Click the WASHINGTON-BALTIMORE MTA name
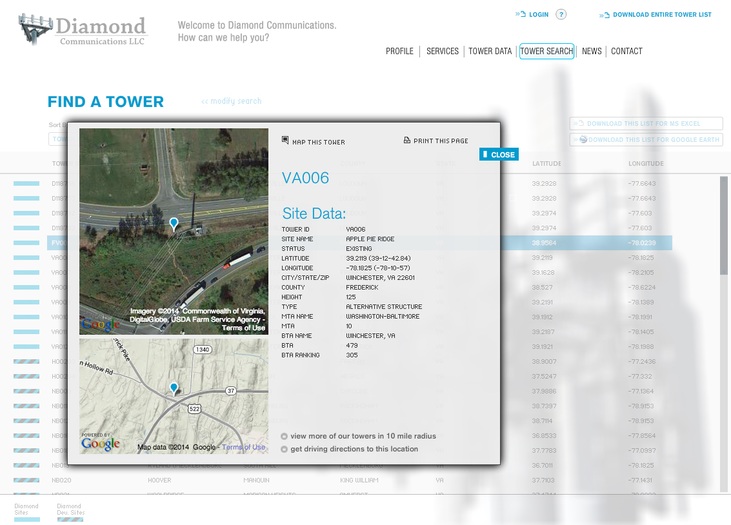 383,316
